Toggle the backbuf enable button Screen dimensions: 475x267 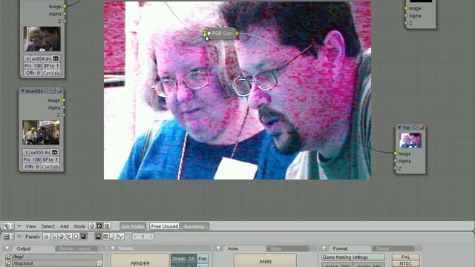(99, 263)
